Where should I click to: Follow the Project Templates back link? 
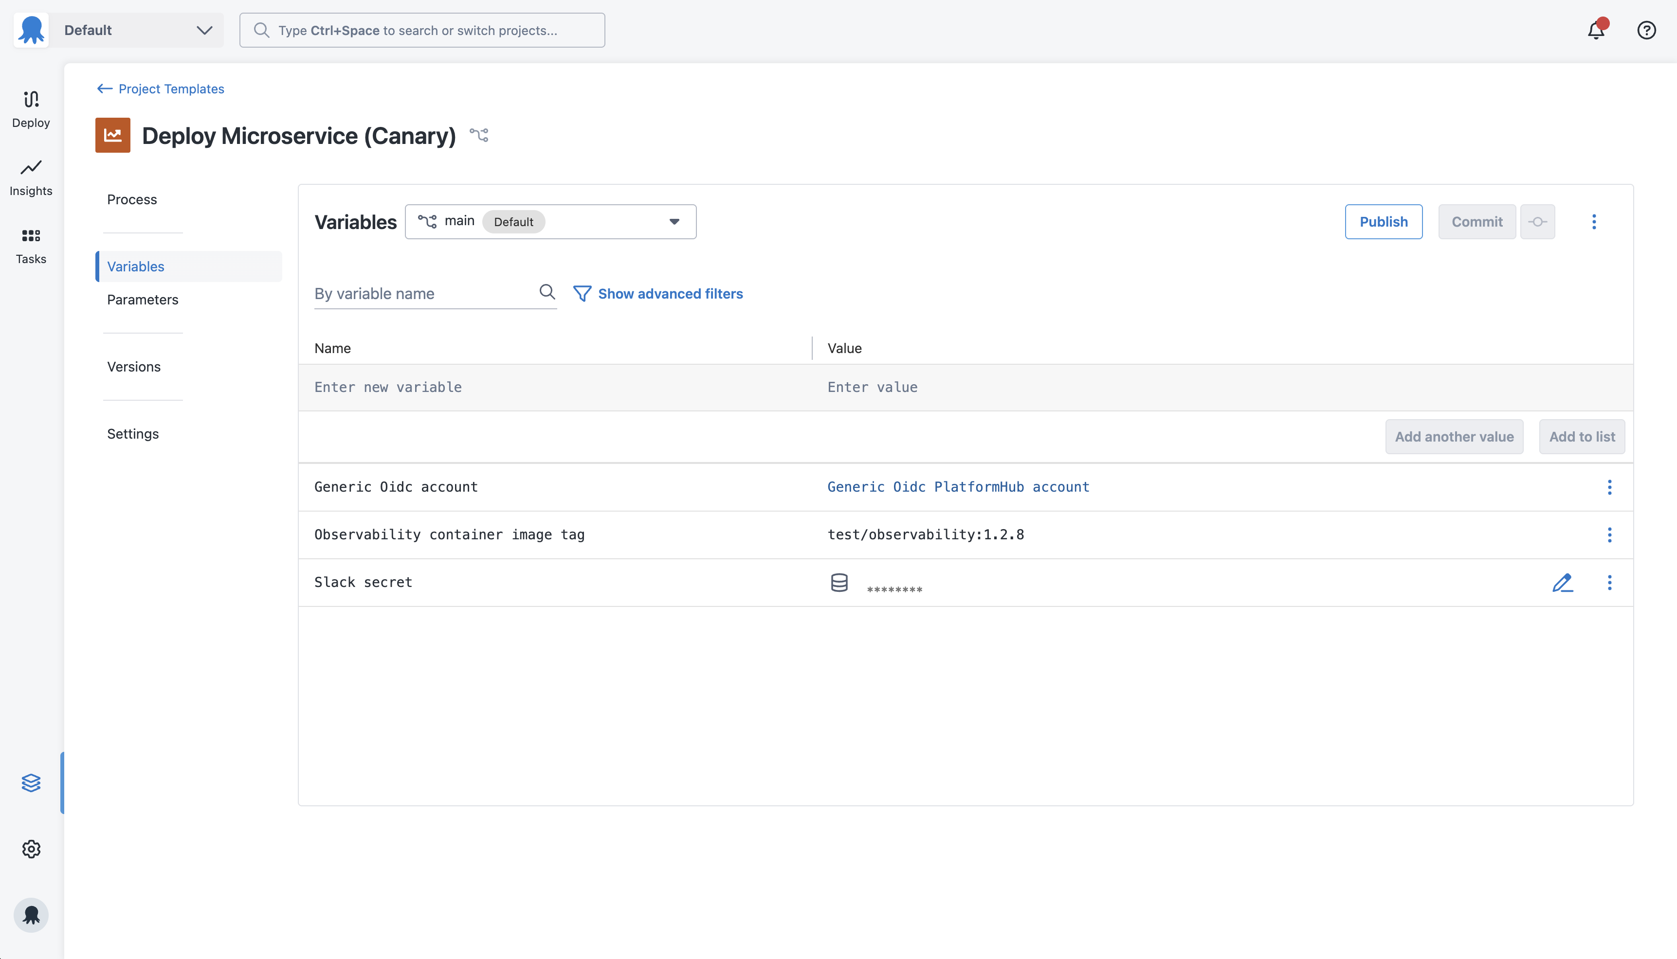click(171, 88)
